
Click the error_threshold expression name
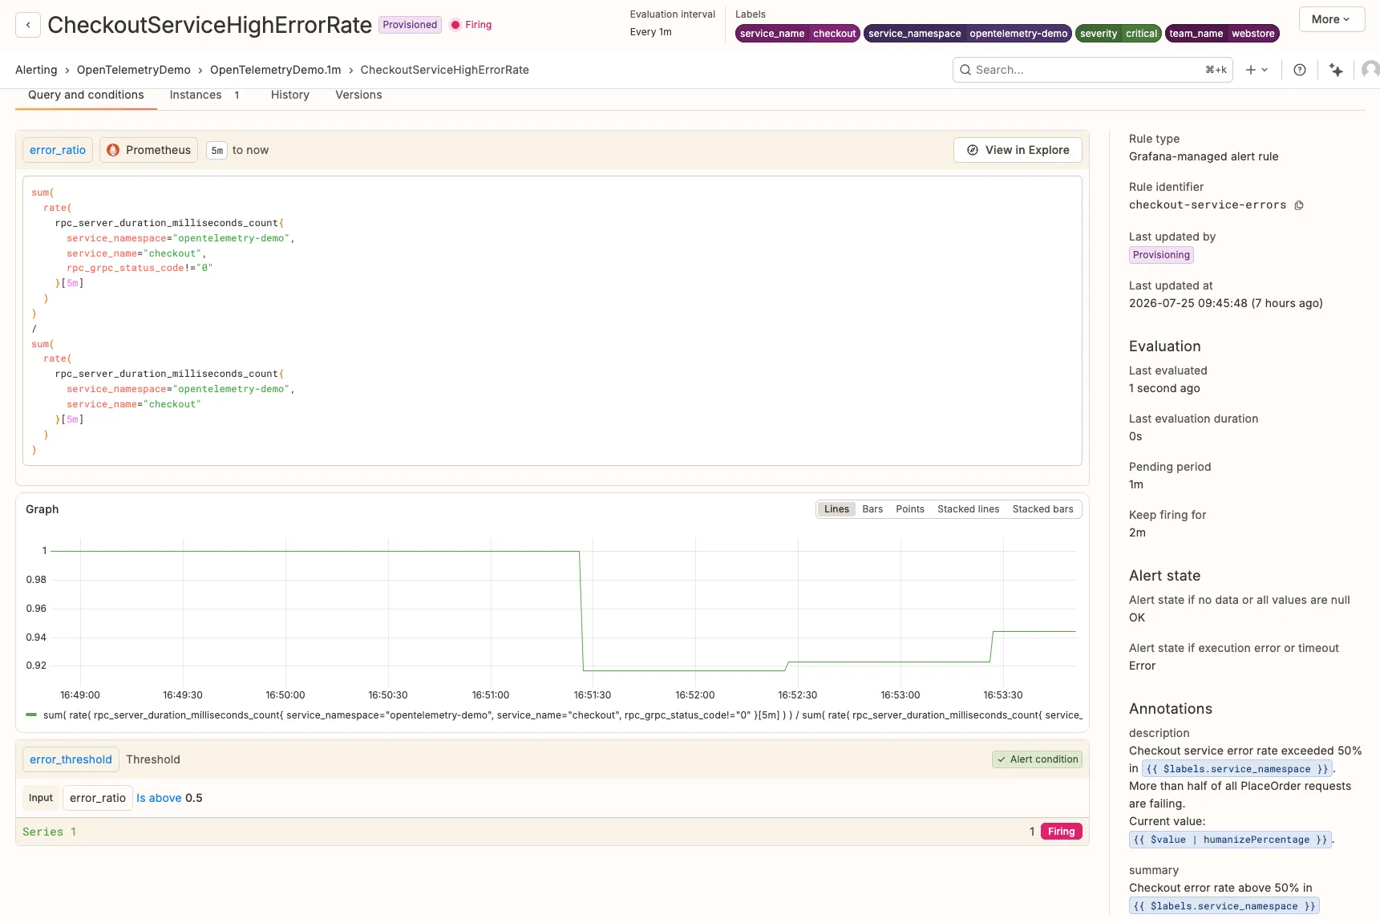71,759
